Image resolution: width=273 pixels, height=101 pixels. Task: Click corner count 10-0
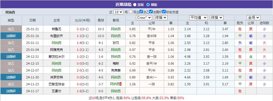[101, 36]
